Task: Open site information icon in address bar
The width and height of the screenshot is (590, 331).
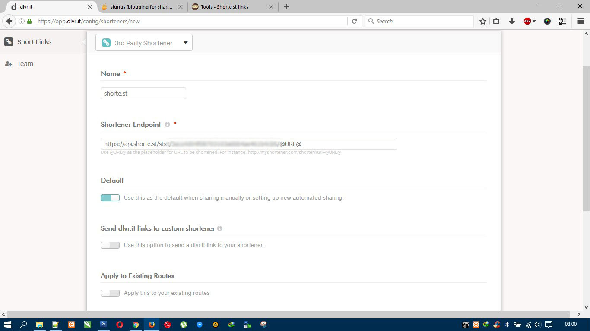Action: [x=21, y=21]
